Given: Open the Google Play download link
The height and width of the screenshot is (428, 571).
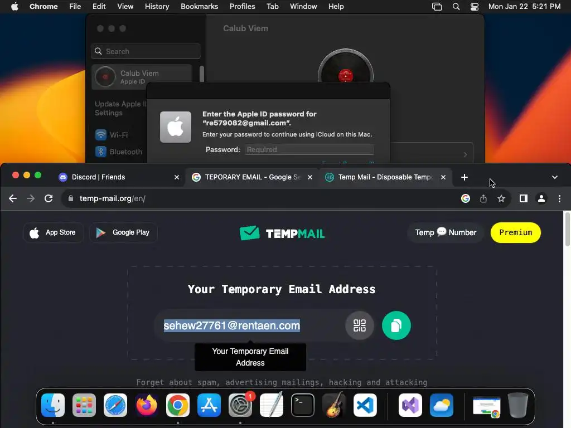Looking at the screenshot, I should click(x=123, y=232).
